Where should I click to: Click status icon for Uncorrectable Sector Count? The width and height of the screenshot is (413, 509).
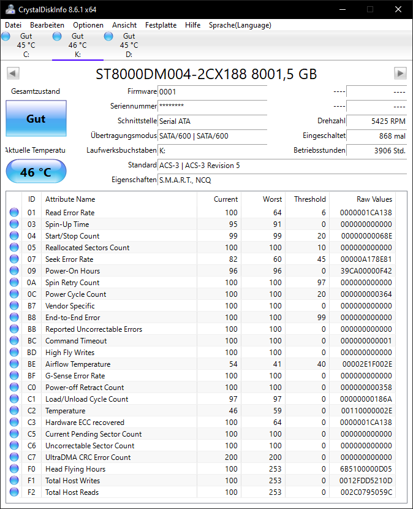[x=14, y=446]
